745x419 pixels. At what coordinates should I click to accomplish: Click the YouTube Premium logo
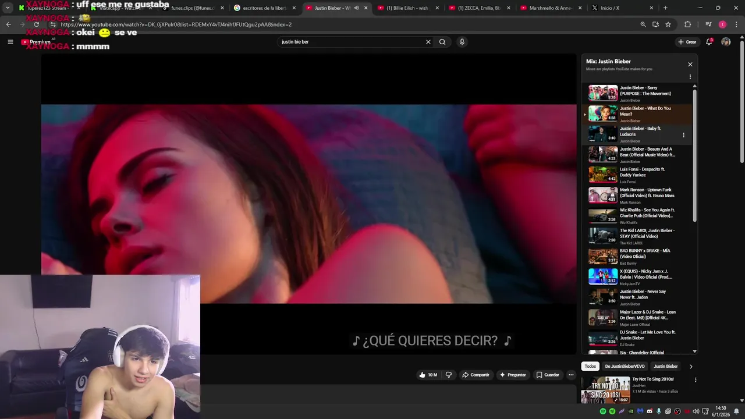click(36, 42)
